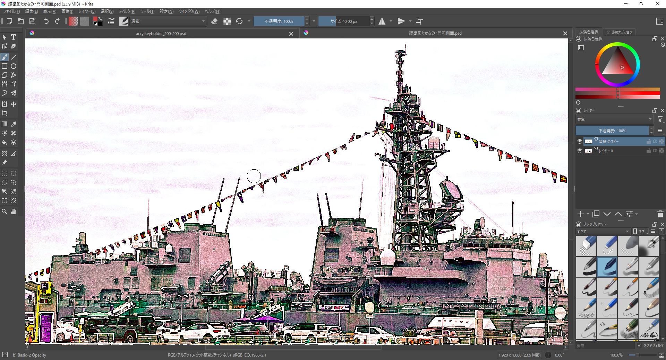Select the Gradient tool
Screen dimensions: 666x360
click(5, 124)
